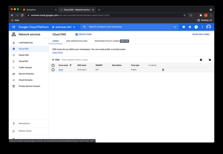The width and height of the screenshot is (223, 154).
Task: Click the Filter funnel icon
Action: (53, 60)
